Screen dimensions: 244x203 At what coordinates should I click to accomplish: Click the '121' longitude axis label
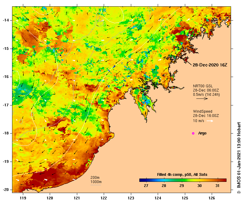coord(77,198)
